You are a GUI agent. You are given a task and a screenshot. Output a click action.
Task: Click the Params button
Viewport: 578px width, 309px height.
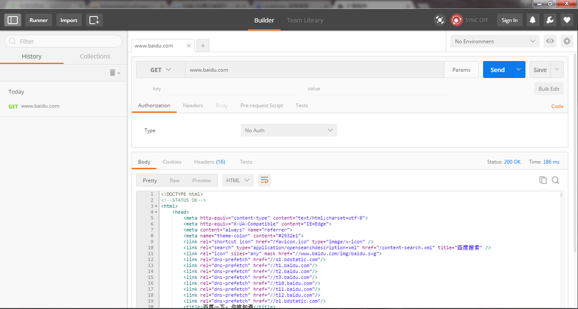tap(462, 69)
